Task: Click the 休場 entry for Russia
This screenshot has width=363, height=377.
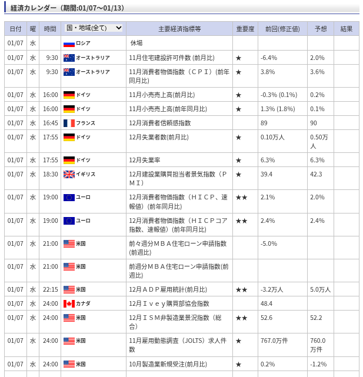Action: [136, 44]
